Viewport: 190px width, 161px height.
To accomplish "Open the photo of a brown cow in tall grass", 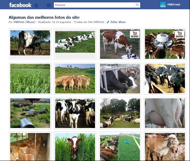I will pos(75,147).
